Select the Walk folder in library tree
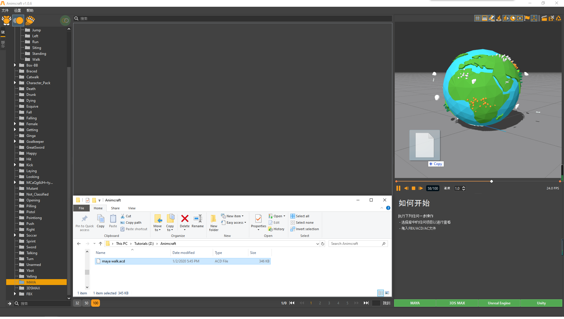Image resolution: width=564 pixels, height=319 pixels. pos(36,60)
